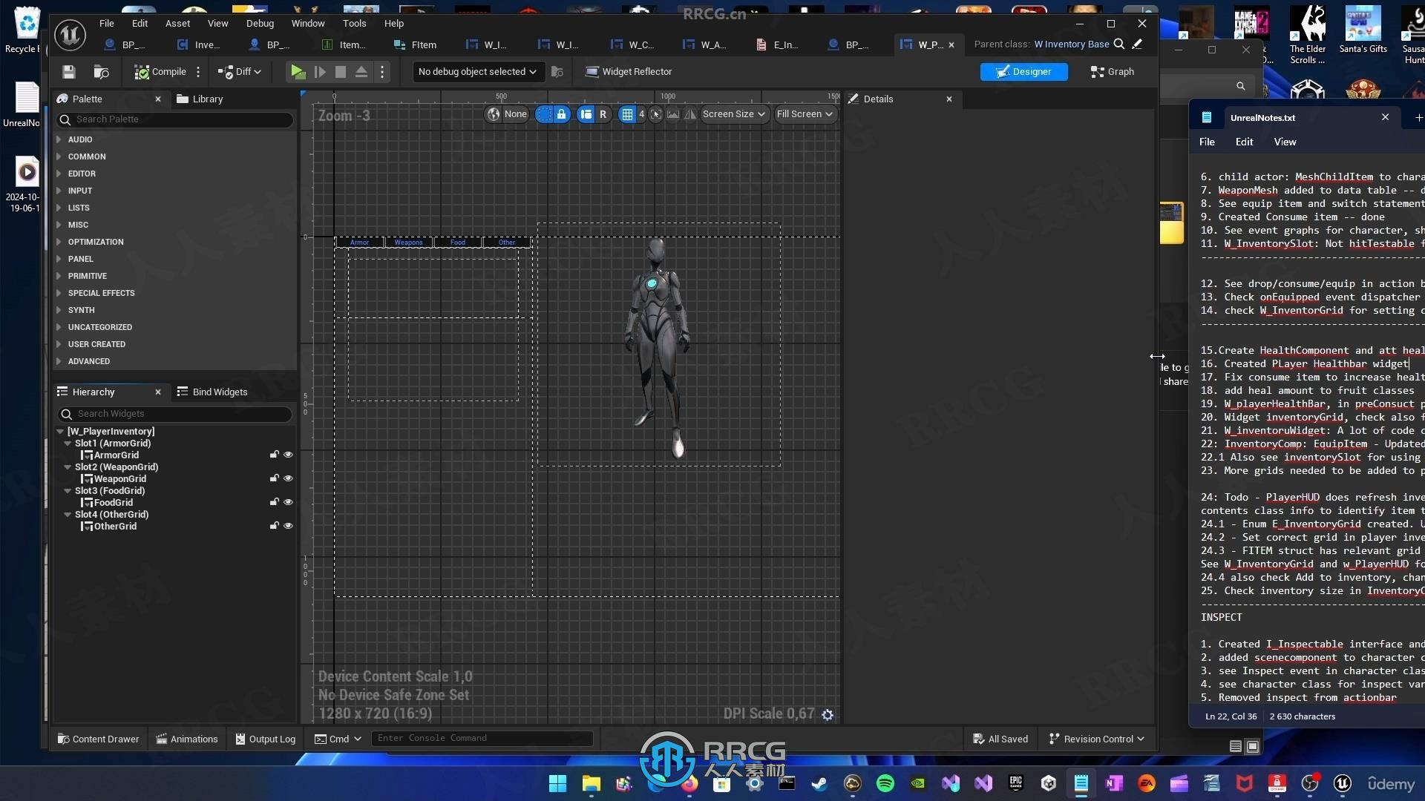
Task: Open Revision Control dropdown
Action: pyautogui.click(x=1097, y=739)
